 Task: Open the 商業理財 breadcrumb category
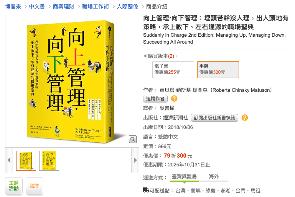coord(64,7)
